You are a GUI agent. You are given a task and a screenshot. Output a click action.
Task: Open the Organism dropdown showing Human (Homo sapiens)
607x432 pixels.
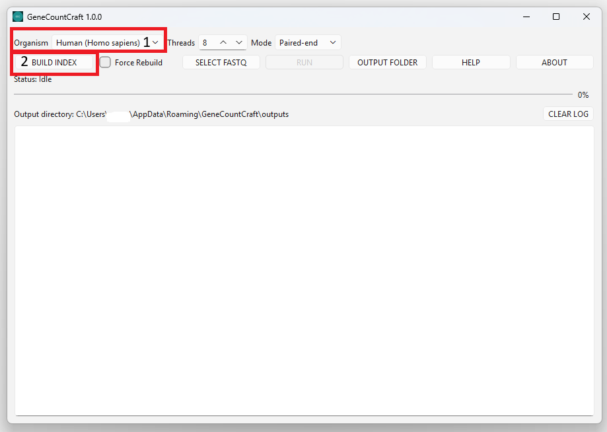(106, 42)
